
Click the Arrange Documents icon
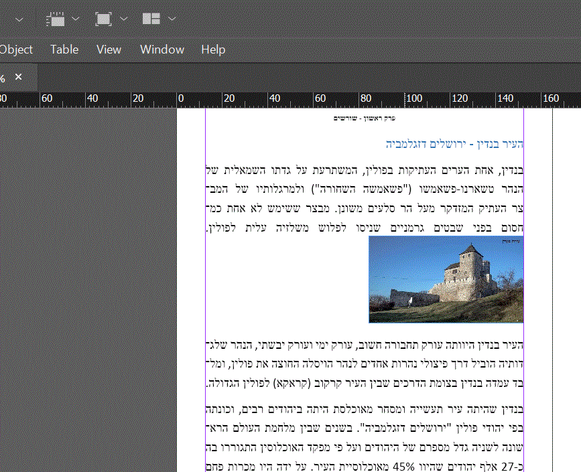tap(151, 19)
